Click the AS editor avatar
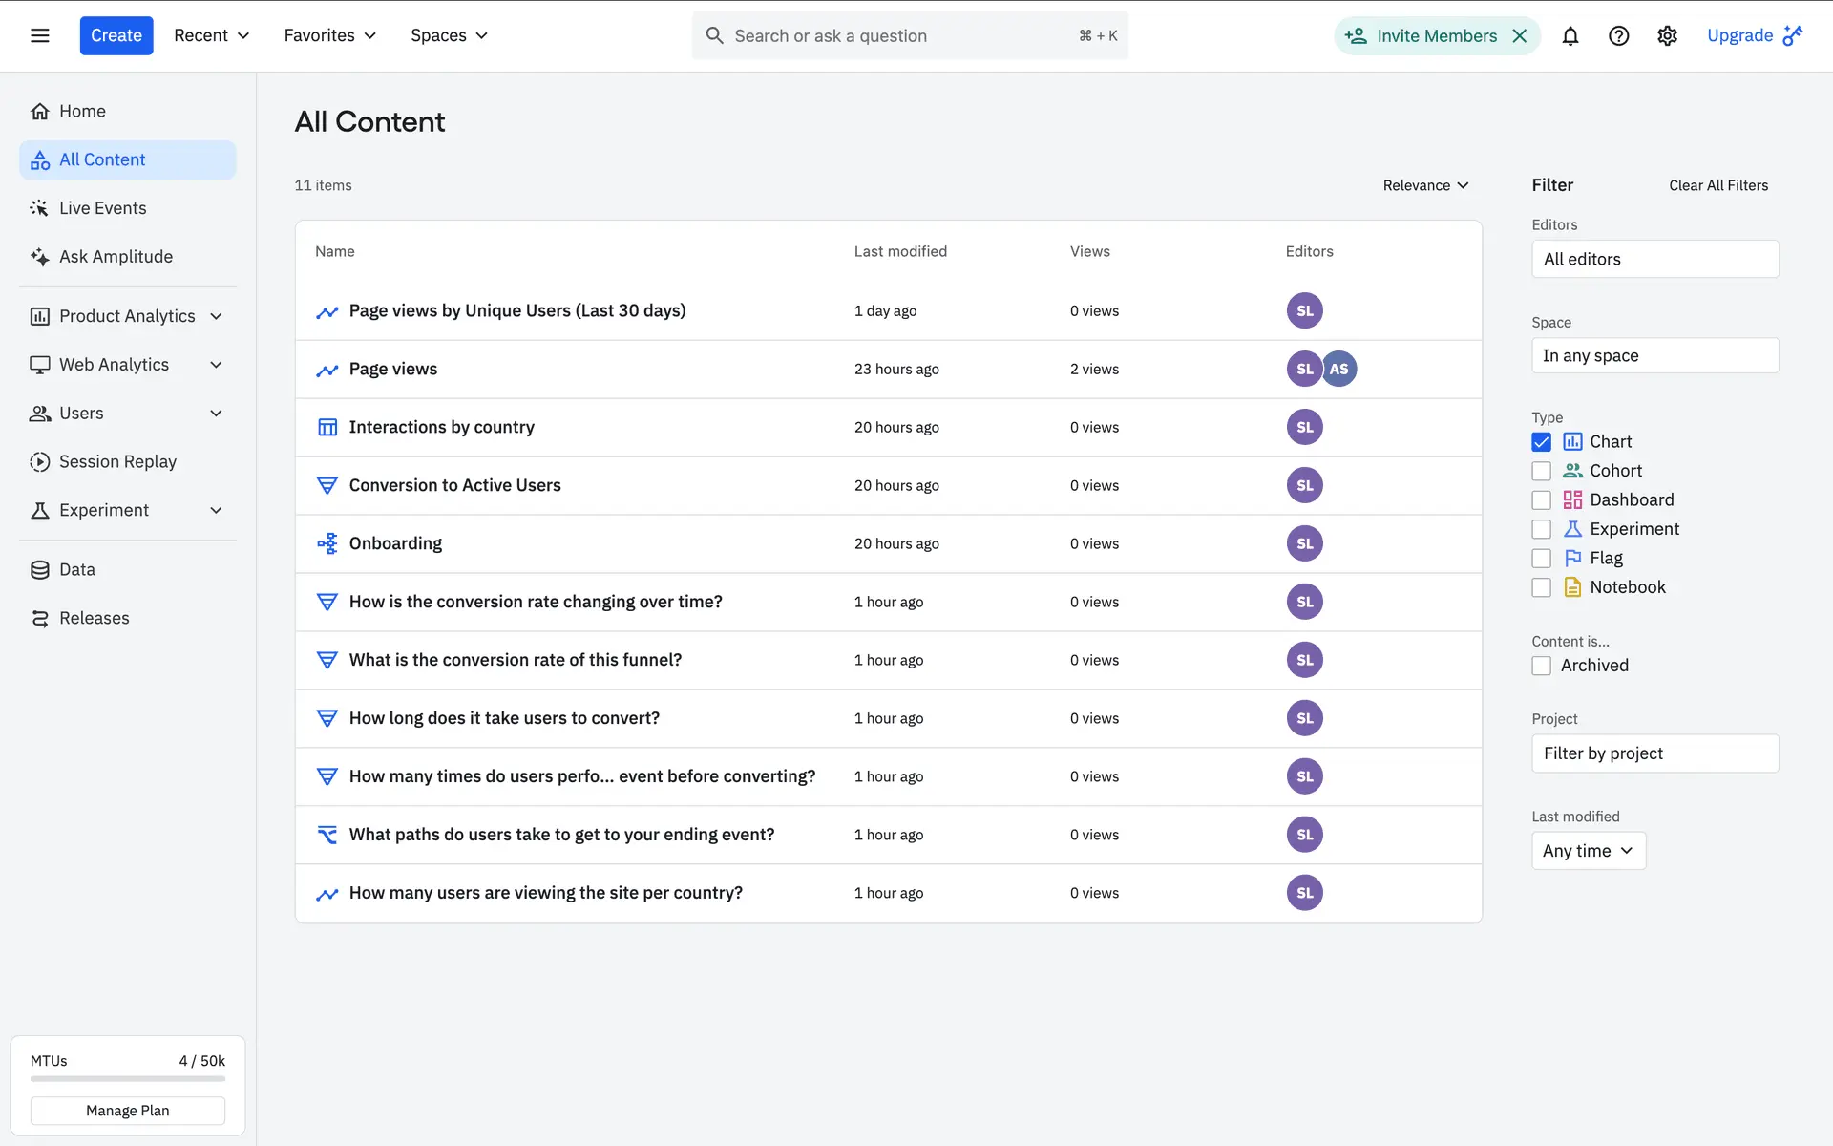The width and height of the screenshot is (1833, 1146). (x=1338, y=369)
